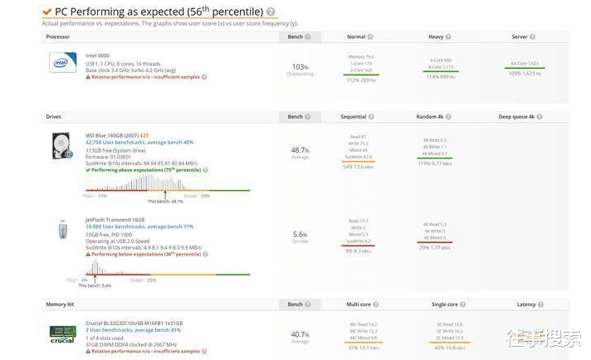Click the JetFlash Transcend USB drive image
The width and height of the screenshot is (591, 360).
63,230
